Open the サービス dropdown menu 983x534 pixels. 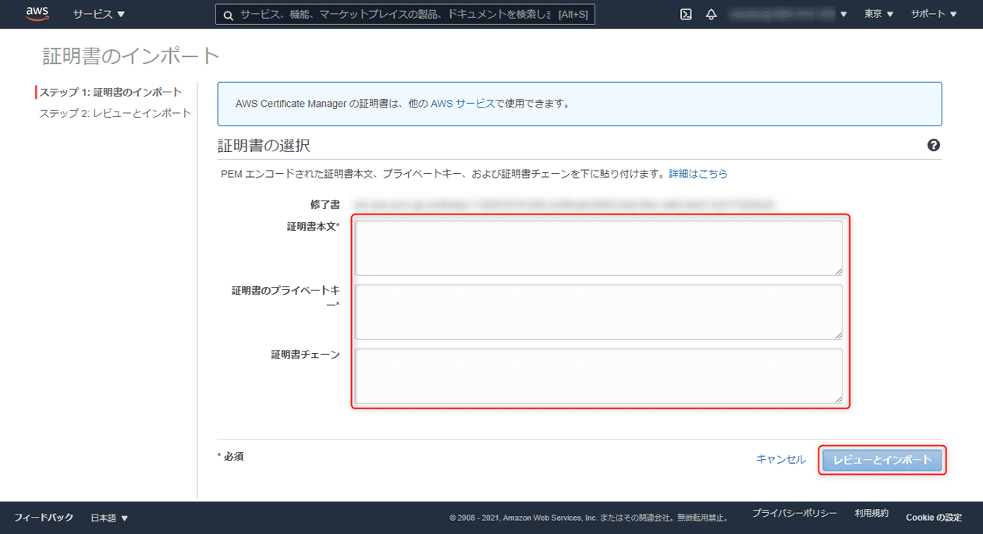[98, 13]
